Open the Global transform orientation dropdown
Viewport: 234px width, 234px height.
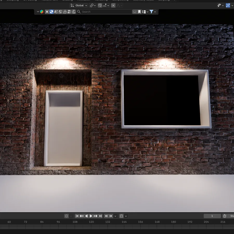79,5
